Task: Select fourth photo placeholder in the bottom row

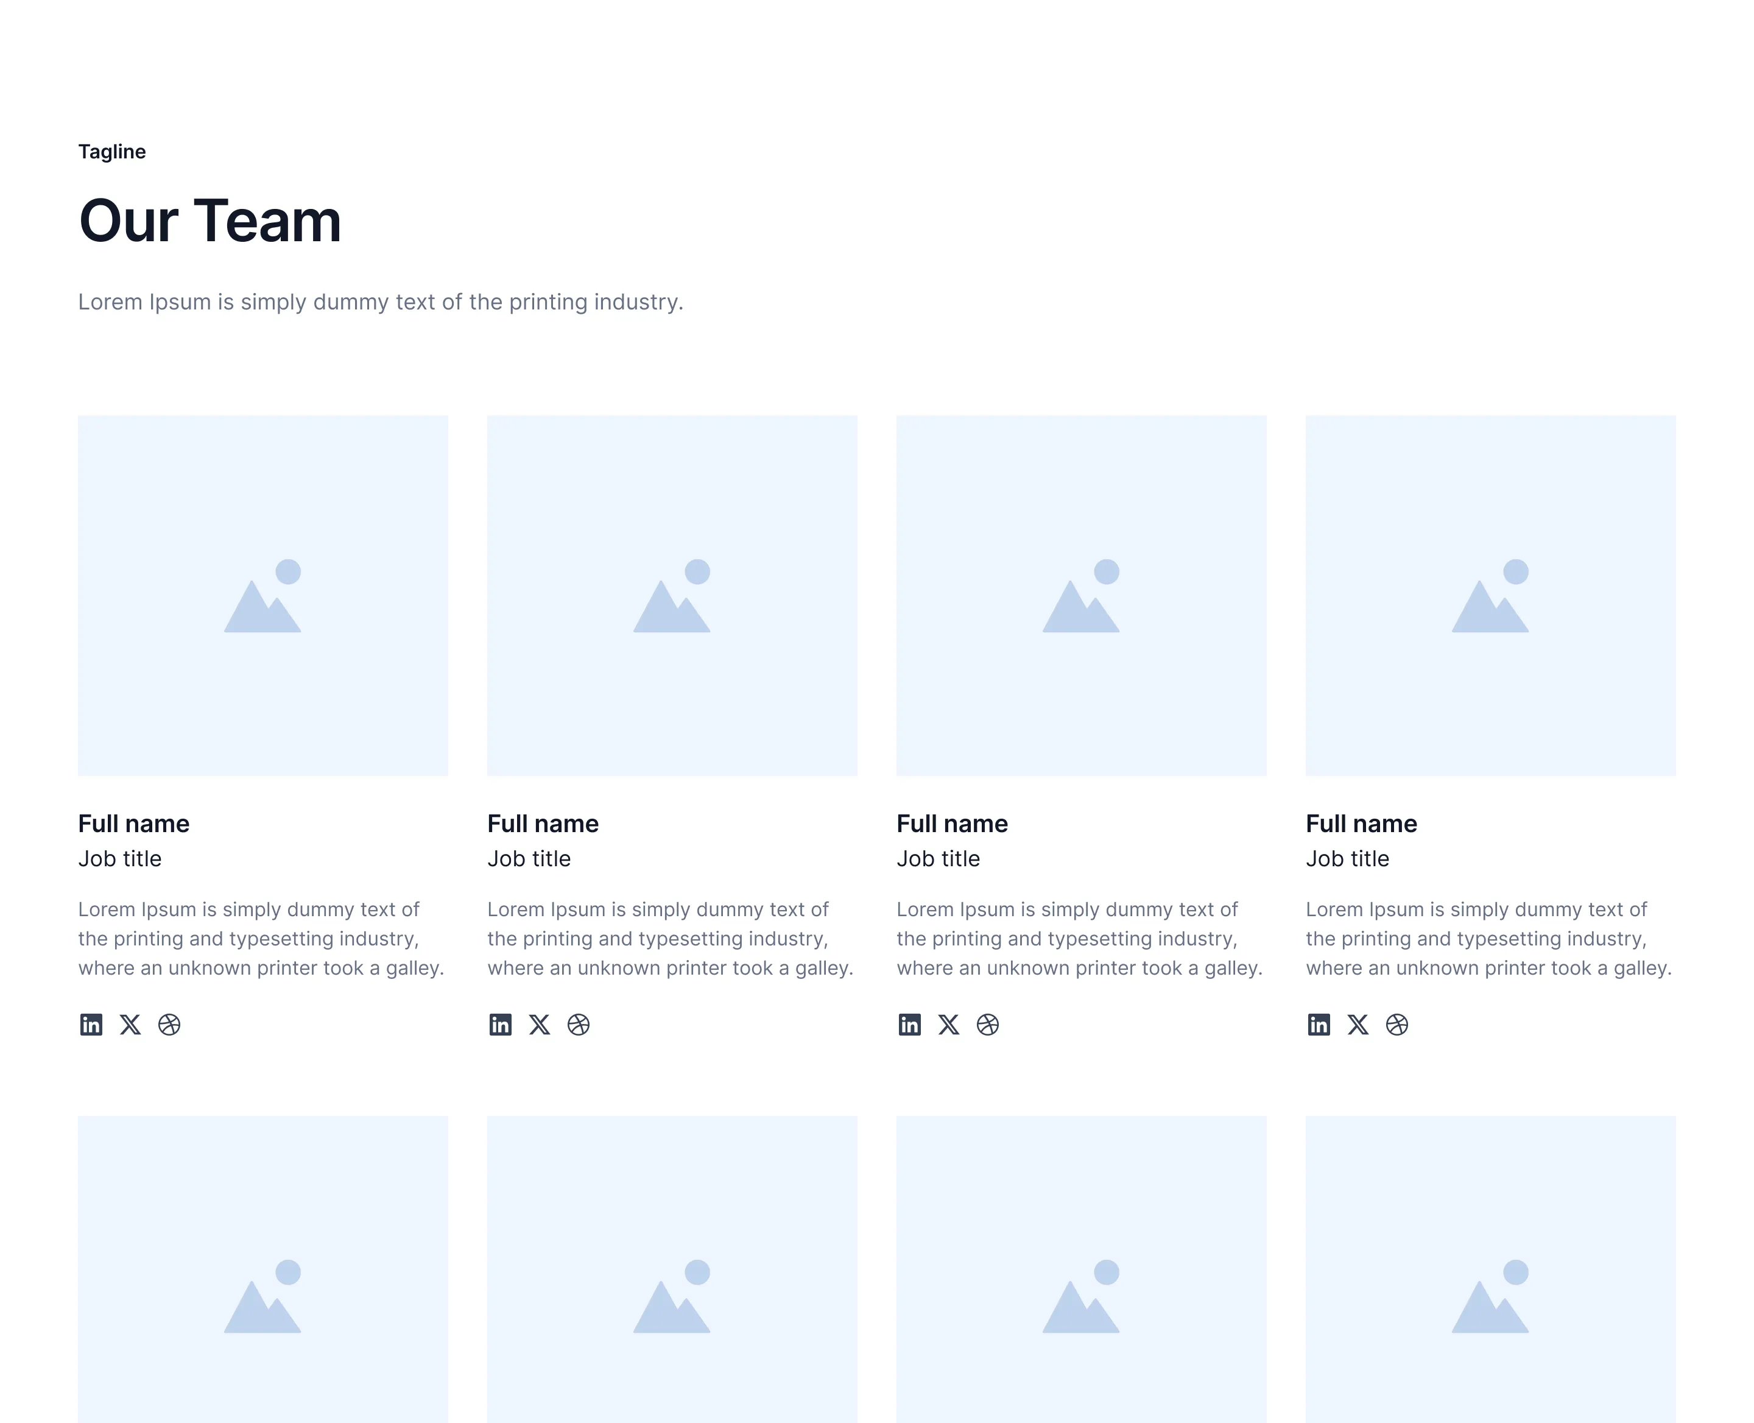Action: [x=1490, y=1269]
